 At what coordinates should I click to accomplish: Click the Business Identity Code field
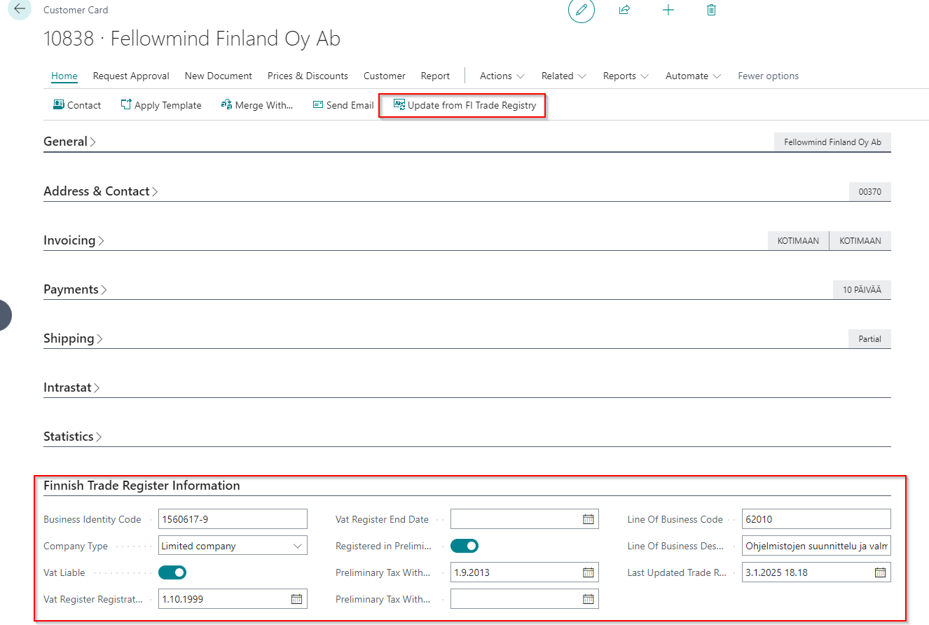click(x=233, y=519)
